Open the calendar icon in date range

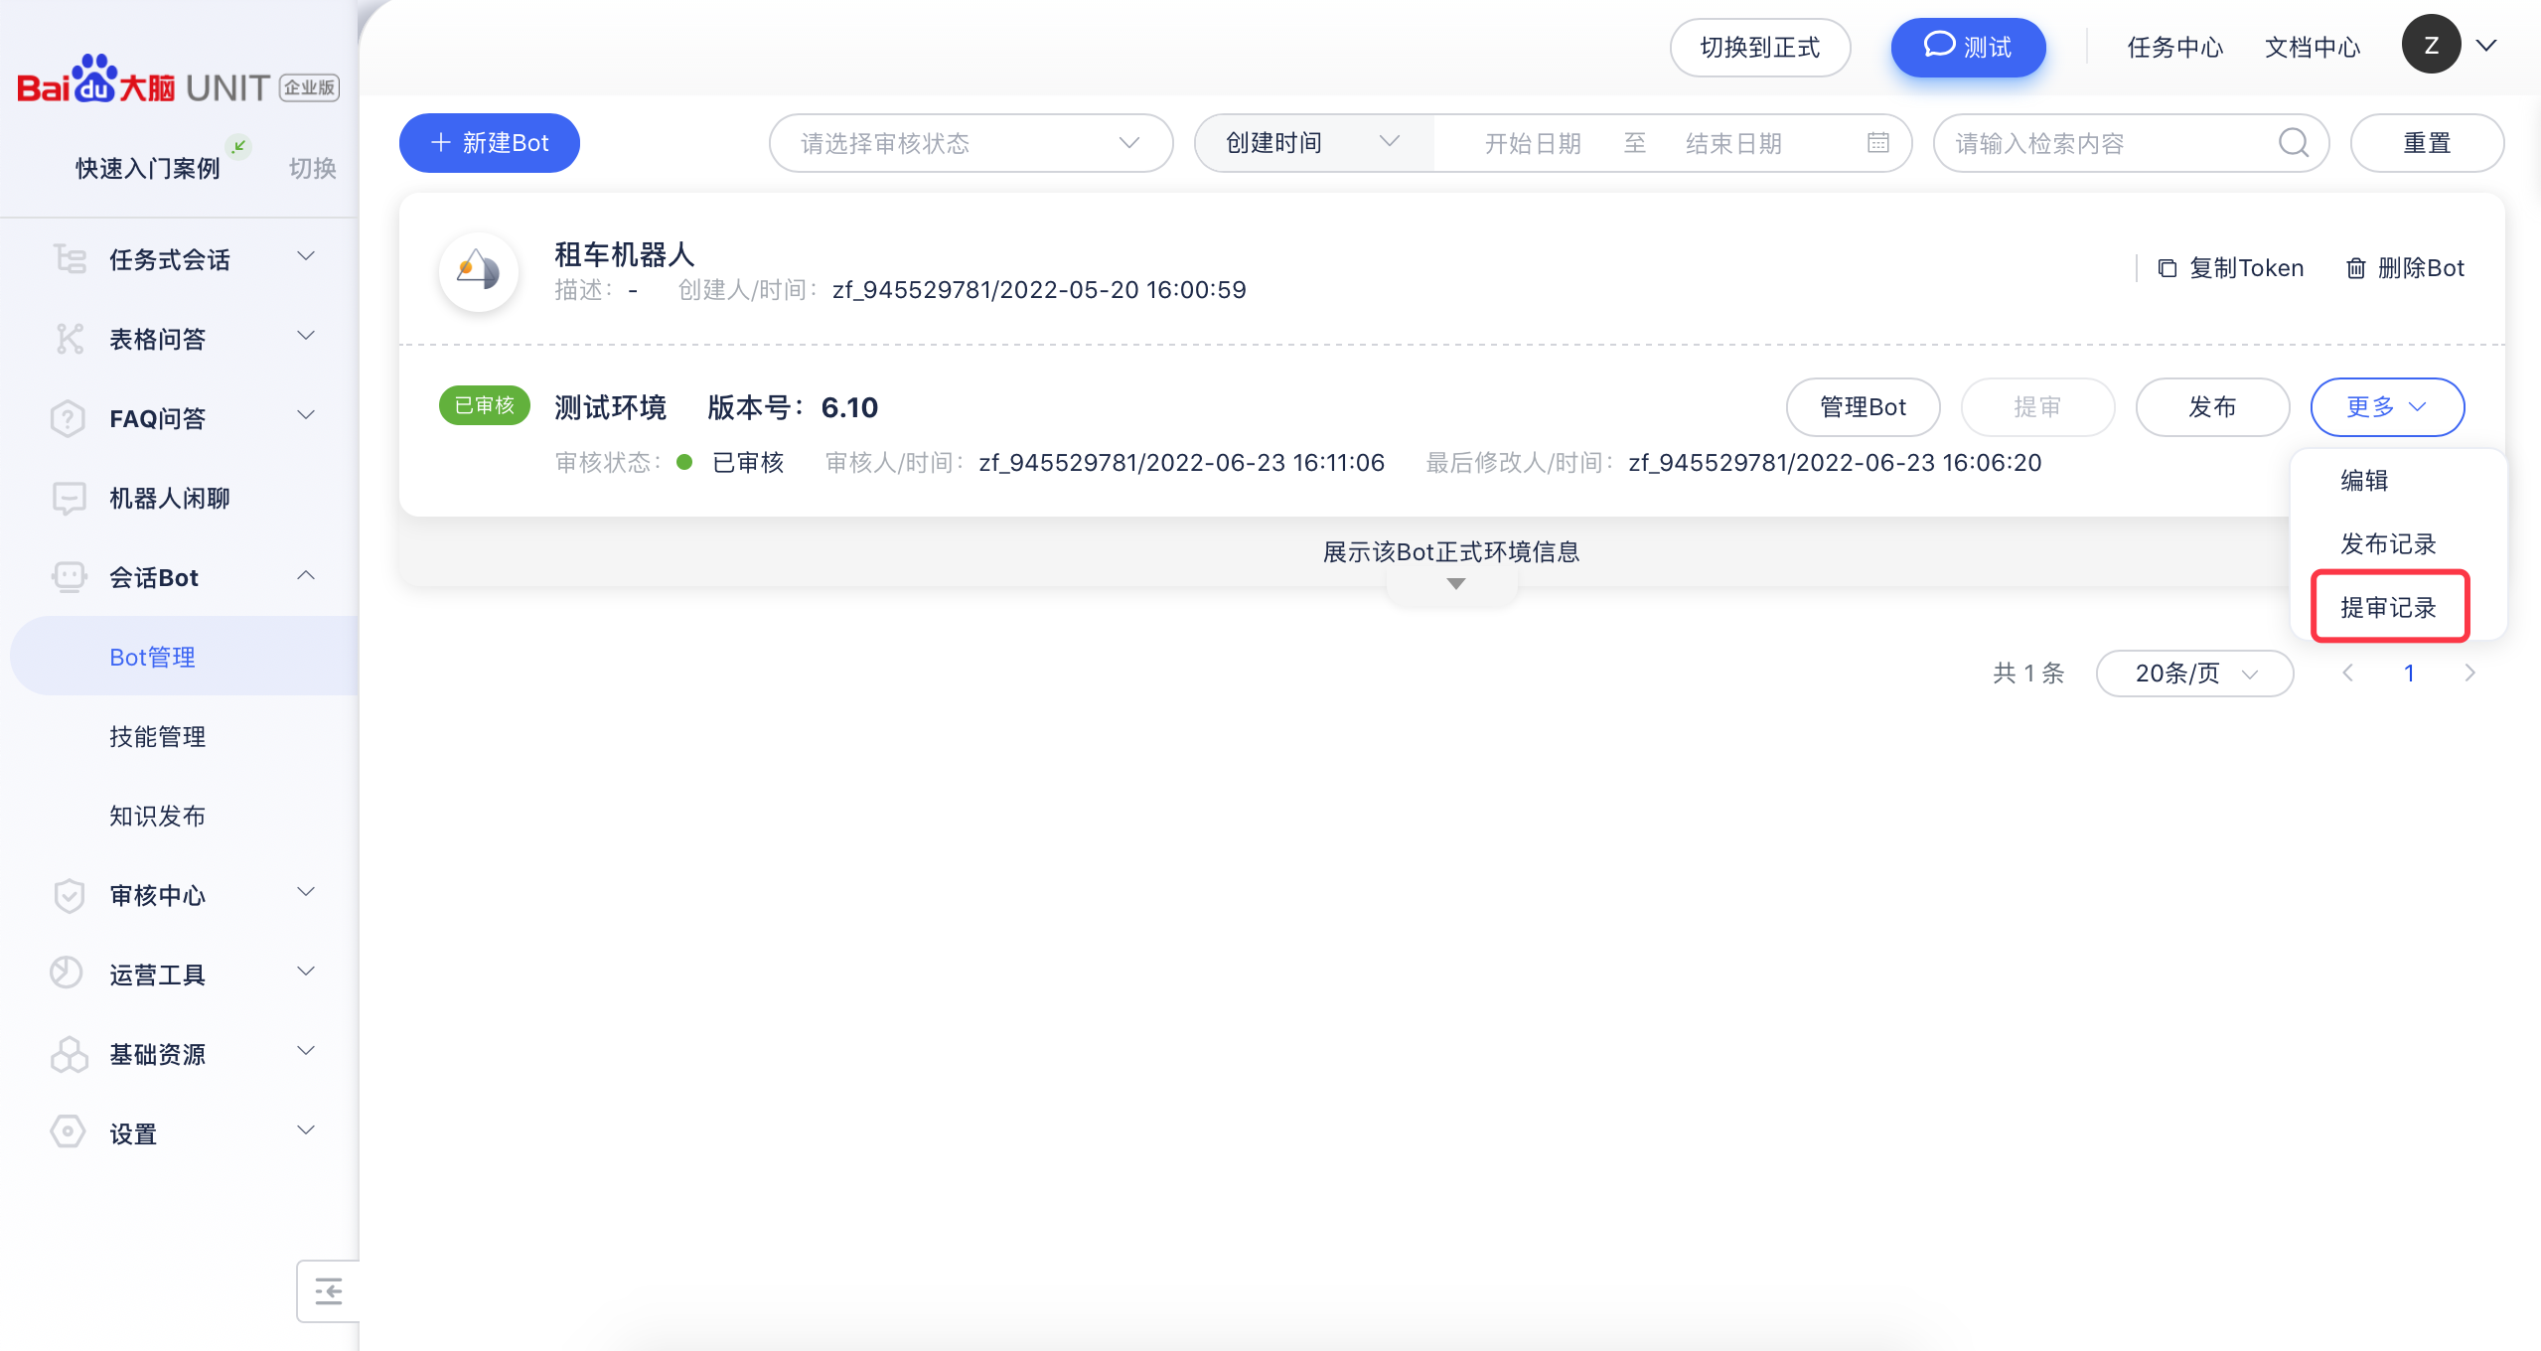1877,143
